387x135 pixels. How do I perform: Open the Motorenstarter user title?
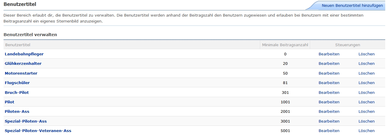[x=21, y=73]
